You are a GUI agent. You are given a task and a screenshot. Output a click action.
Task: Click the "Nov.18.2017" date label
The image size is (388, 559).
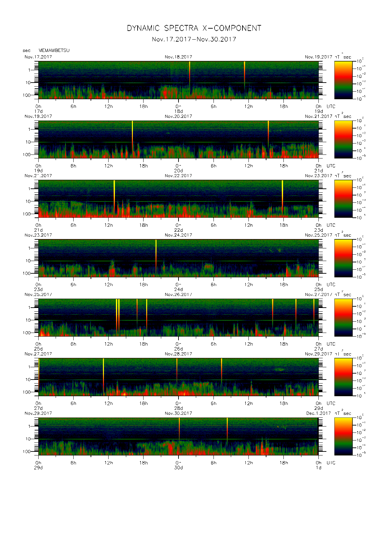[x=178, y=57]
